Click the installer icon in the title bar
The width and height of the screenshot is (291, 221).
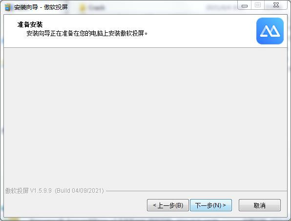coord(8,7)
